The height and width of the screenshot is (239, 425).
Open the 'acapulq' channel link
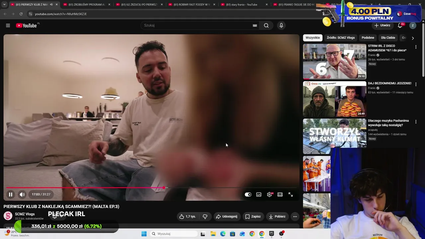373,130
